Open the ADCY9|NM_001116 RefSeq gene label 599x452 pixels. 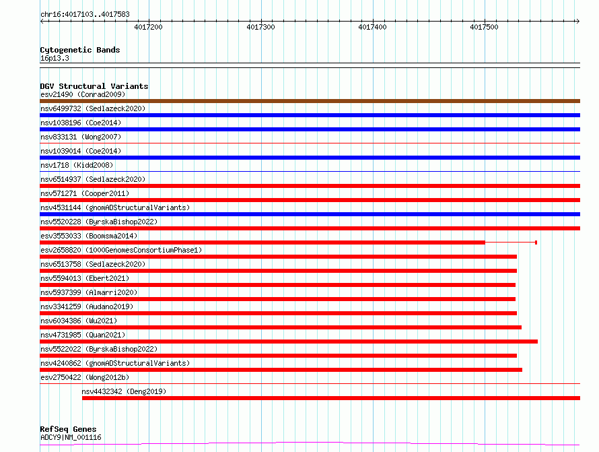(x=71, y=437)
